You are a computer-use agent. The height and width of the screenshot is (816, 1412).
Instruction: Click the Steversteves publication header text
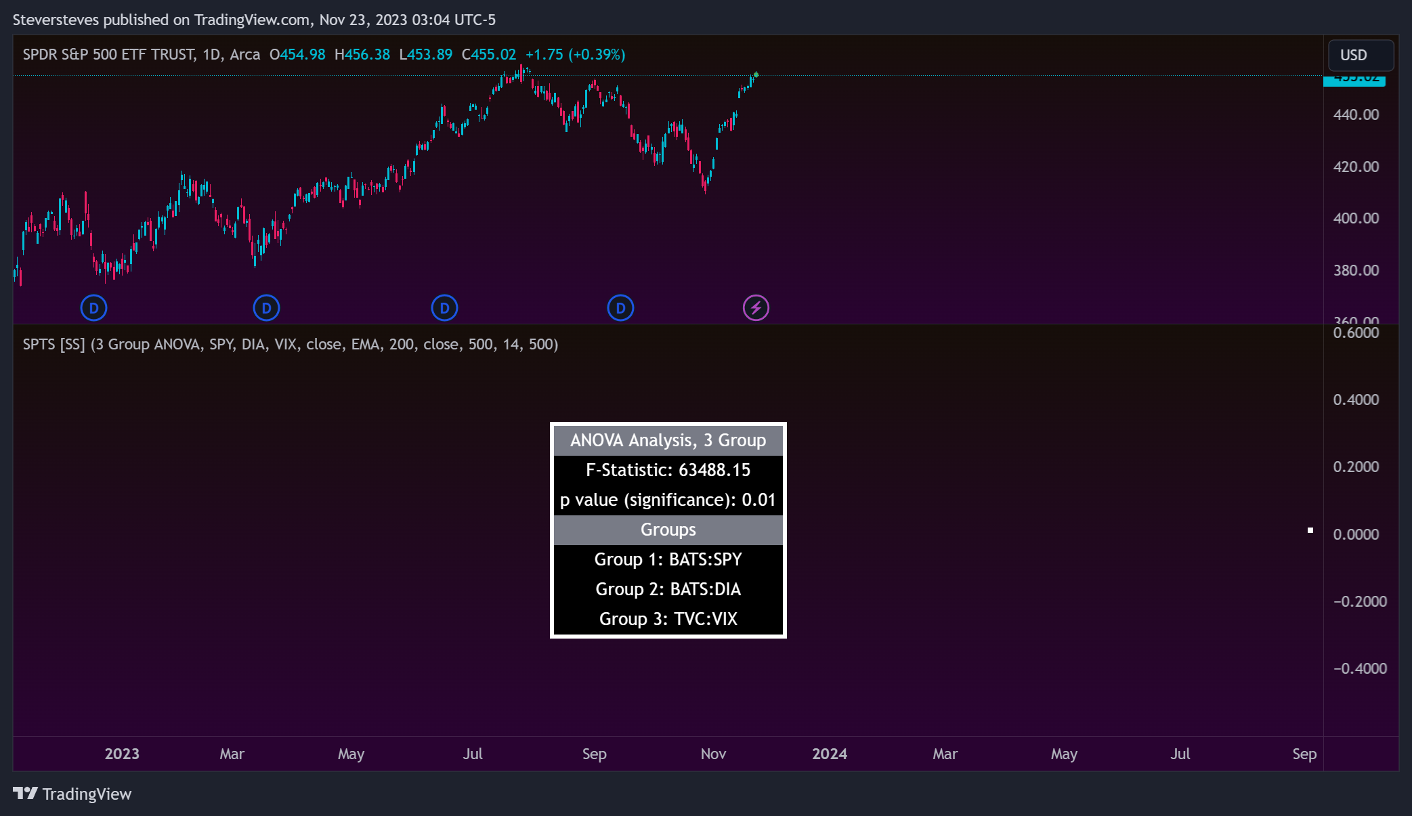click(254, 20)
